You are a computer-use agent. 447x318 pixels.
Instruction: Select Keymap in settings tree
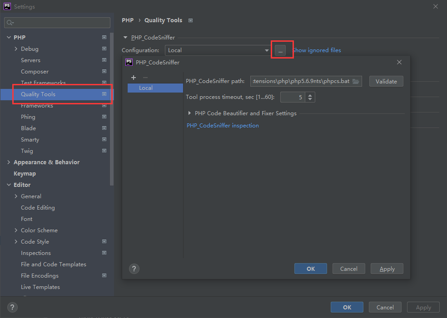(25, 173)
